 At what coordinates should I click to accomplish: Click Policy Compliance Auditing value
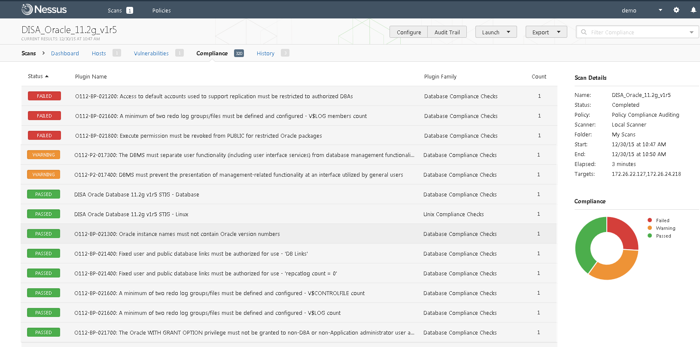pos(645,115)
